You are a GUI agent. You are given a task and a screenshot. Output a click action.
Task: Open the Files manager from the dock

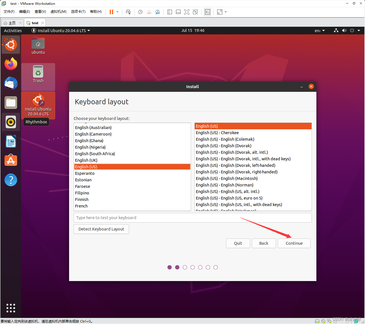[11, 103]
